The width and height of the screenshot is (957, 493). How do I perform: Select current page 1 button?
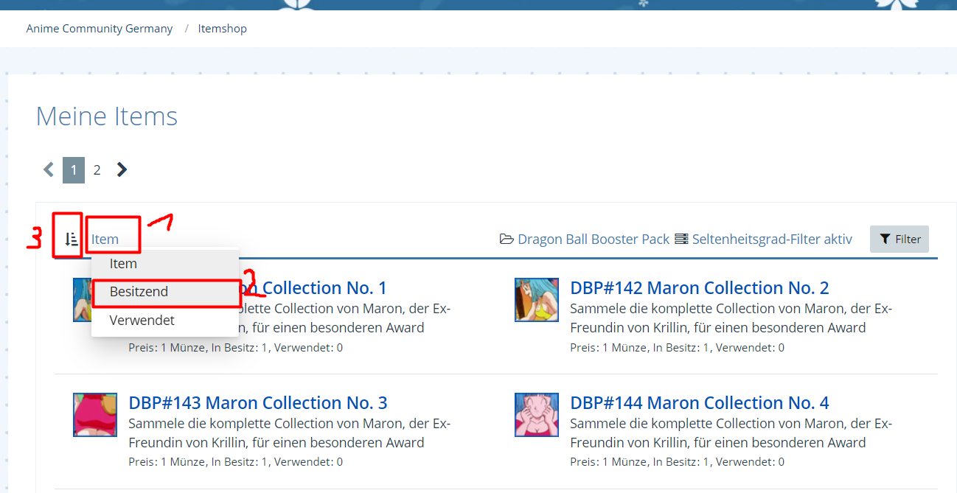point(74,170)
